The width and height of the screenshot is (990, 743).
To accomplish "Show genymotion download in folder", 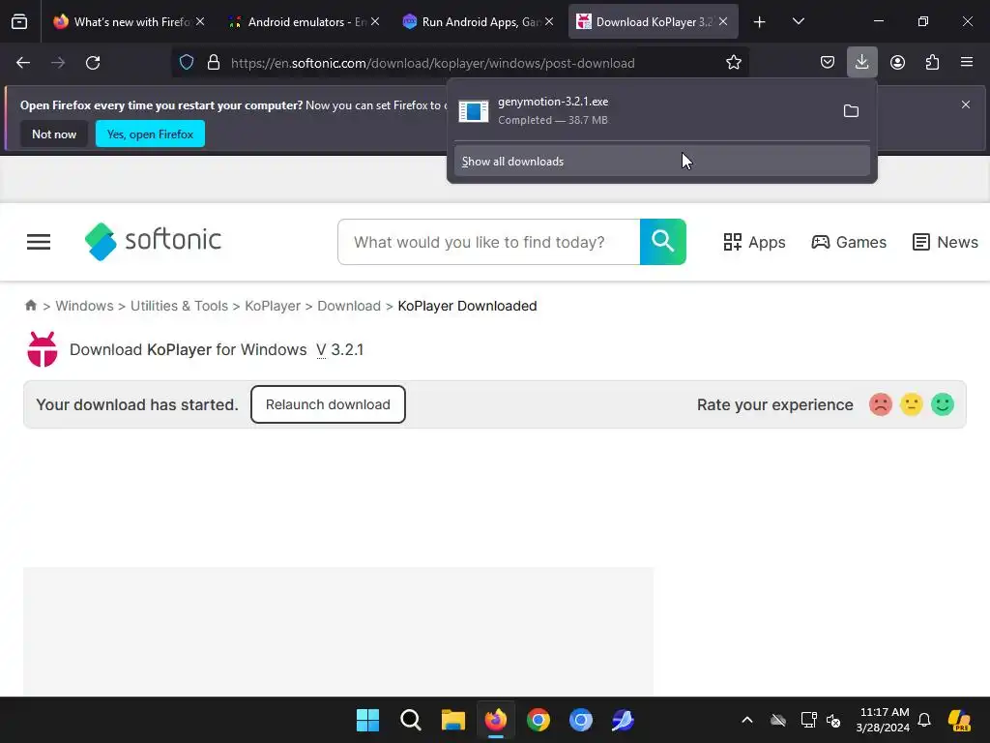I will click(851, 111).
